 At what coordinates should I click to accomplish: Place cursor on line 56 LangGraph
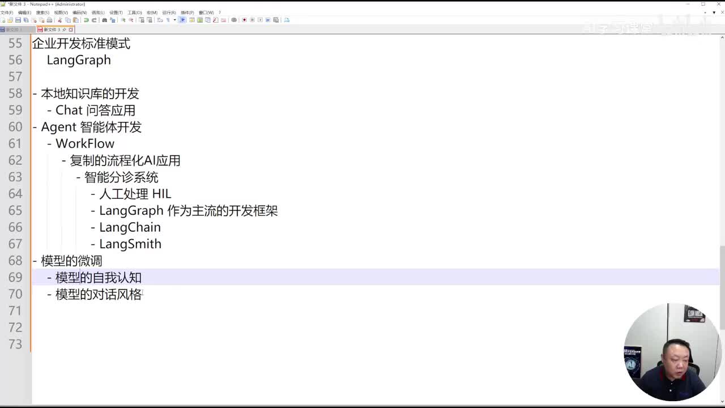(79, 60)
